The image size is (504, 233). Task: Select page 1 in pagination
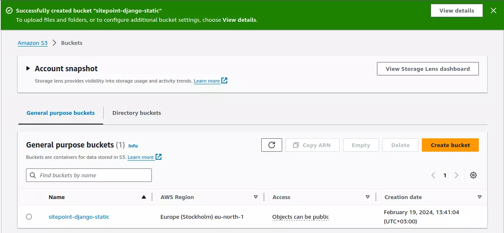[445, 175]
